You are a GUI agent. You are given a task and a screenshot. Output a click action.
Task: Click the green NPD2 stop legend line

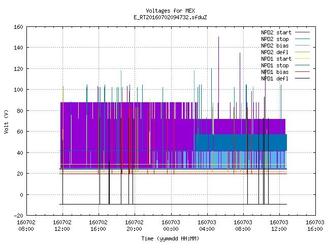coord(302,39)
